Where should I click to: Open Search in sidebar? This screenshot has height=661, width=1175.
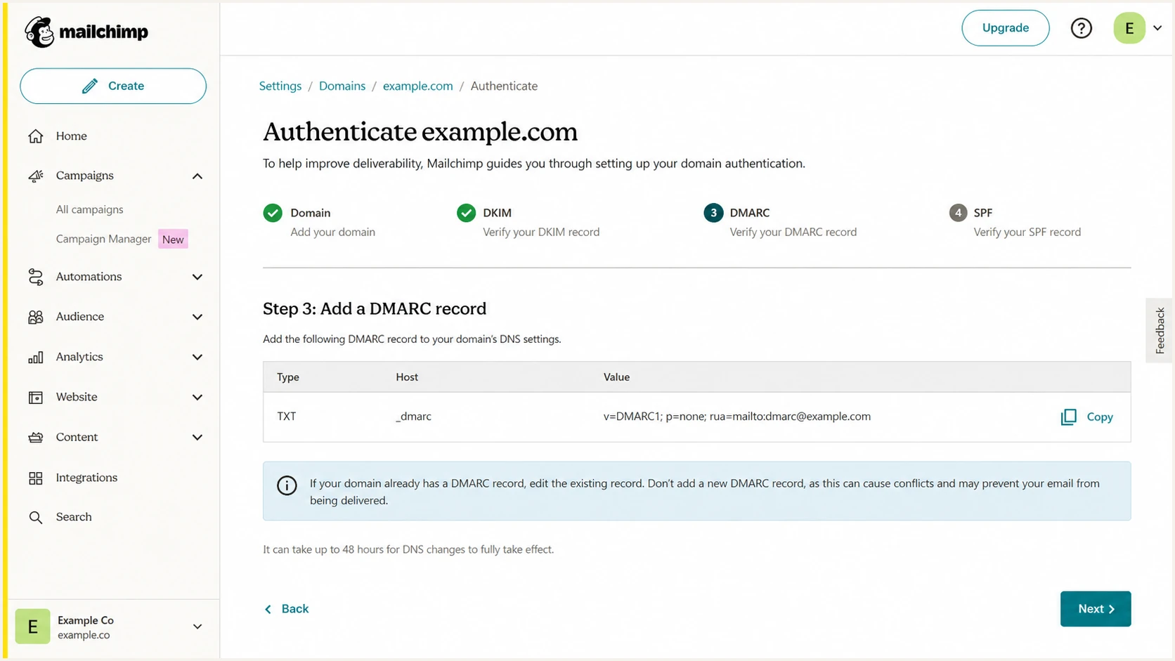click(74, 517)
